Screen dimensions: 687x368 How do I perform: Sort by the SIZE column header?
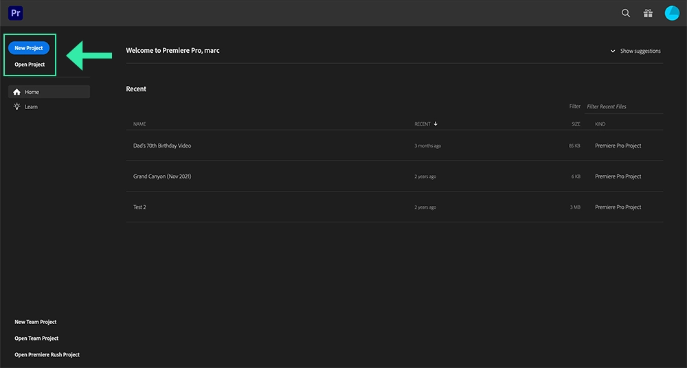(576, 124)
